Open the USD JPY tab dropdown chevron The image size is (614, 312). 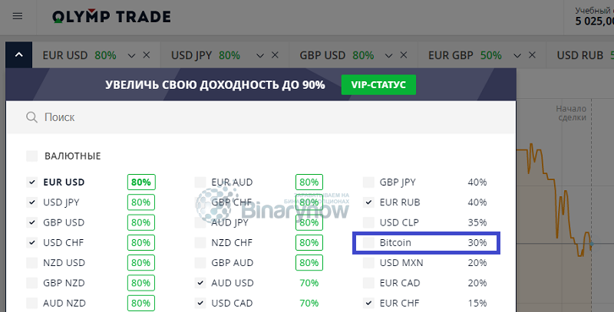click(260, 55)
